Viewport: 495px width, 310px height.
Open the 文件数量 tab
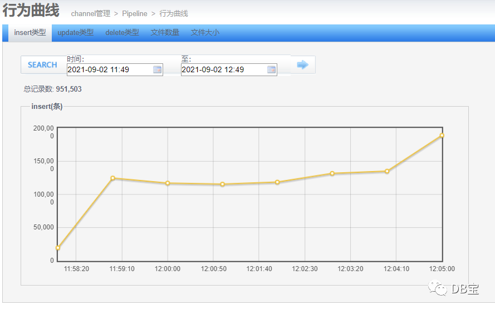[165, 33]
